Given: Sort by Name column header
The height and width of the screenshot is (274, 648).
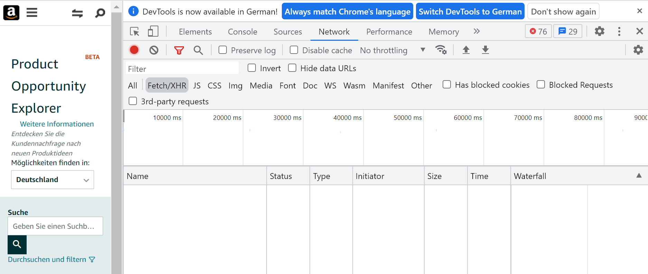Looking at the screenshot, I should (x=195, y=176).
